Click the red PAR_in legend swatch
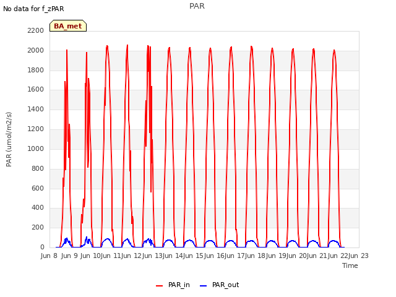The width and height of the screenshot is (396, 297). [x=160, y=286]
